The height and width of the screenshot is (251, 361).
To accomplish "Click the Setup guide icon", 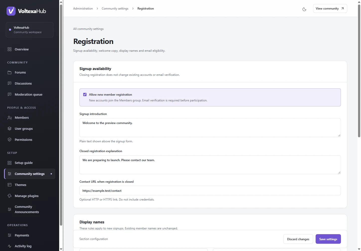I will (10, 163).
